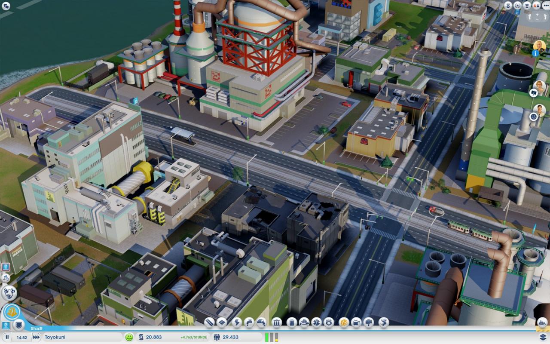550x344 pixels.
Task: Click the hourly income +4.763/Stunde value
Action: pos(194,338)
